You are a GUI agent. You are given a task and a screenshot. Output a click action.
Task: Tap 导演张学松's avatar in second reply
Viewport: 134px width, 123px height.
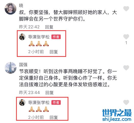click(22, 102)
